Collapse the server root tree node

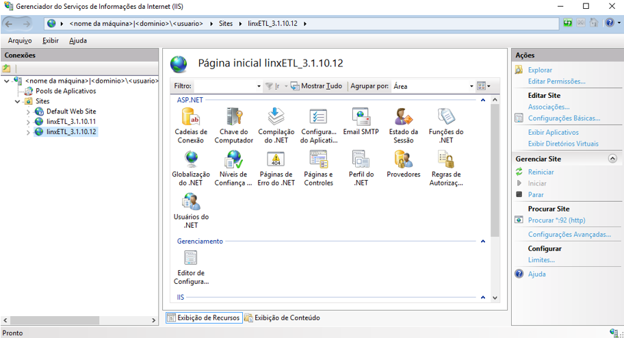pos(7,81)
